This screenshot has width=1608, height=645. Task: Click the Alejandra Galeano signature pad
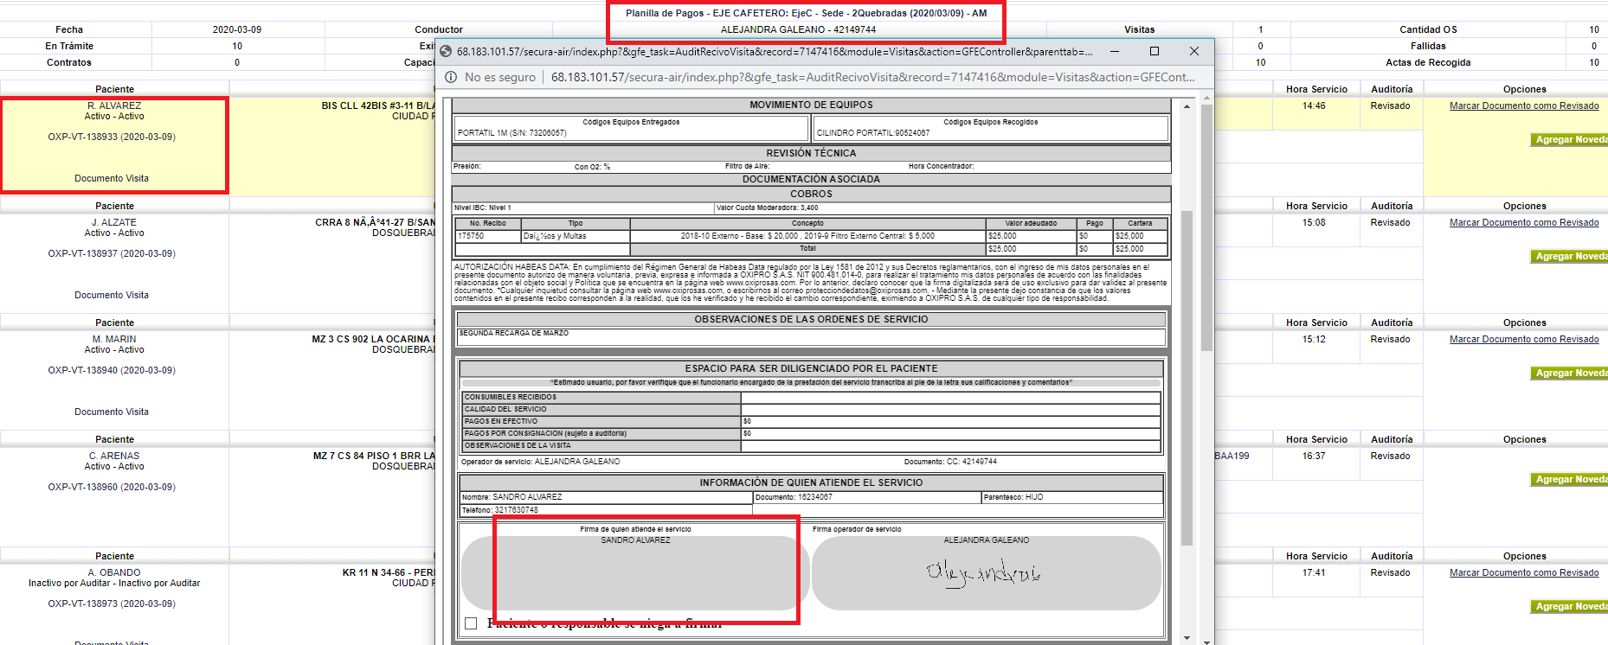(987, 573)
